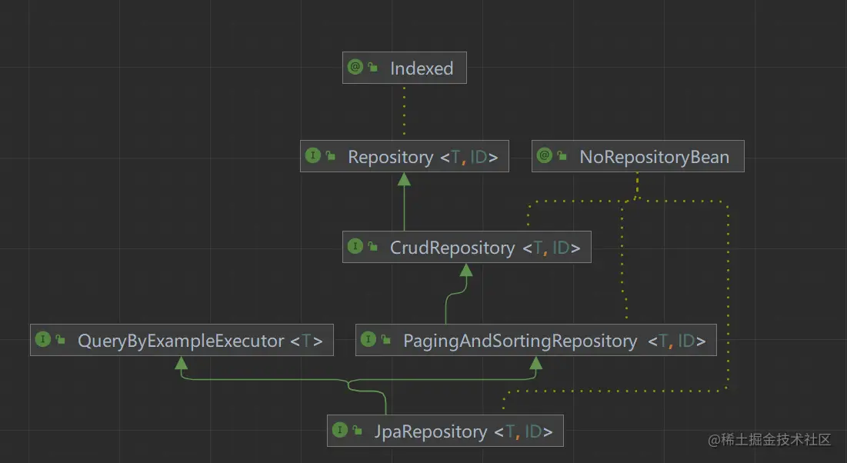Image resolution: width=847 pixels, height=463 pixels.
Task: Select the CrudRepository <T, ID> label
Action: pyautogui.click(x=485, y=248)
